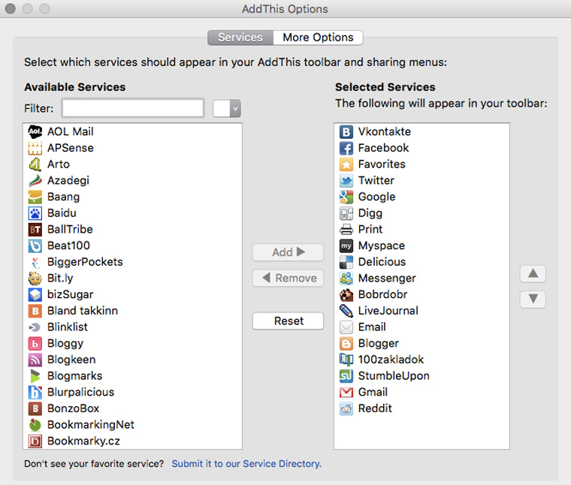Click the Favorites star icon
Image resolution: width=571 pixels, height=485 pixels.
346,164
